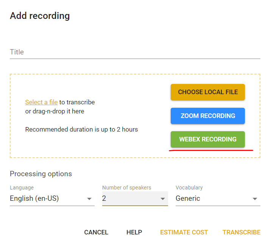Click the 'Recommended duration' note text
271x242 pixels.
point(82,129)
